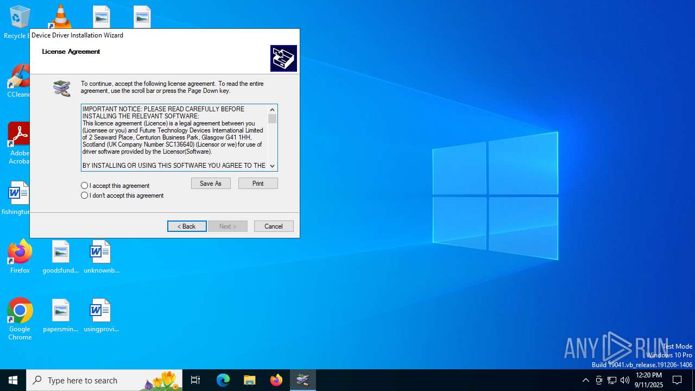The width and height of the screenshot is (695, 391).
Task: Select the goodsfund image file icon
Action: pyautogui.click(x=61, y=257)
